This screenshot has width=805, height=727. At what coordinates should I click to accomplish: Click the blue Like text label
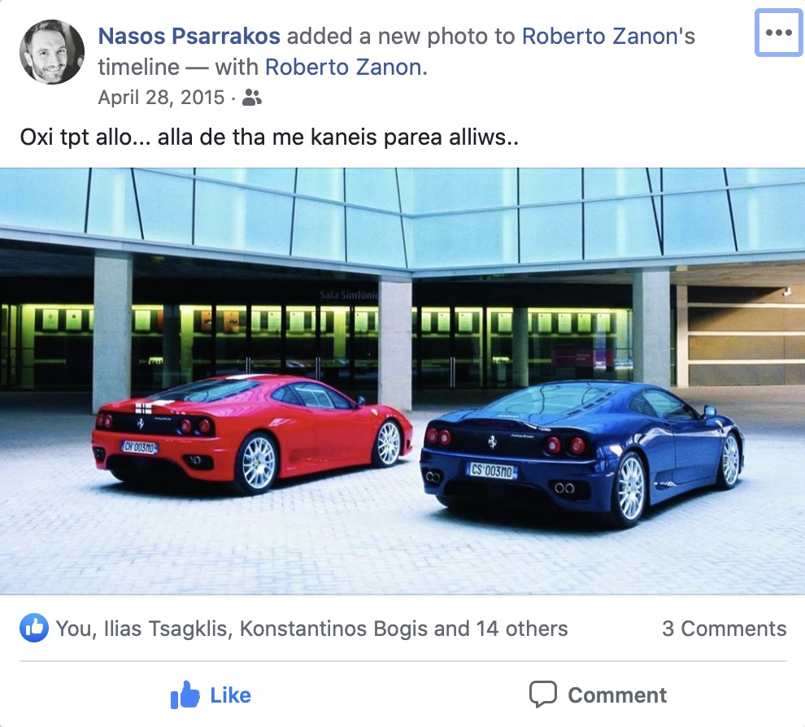230,695
